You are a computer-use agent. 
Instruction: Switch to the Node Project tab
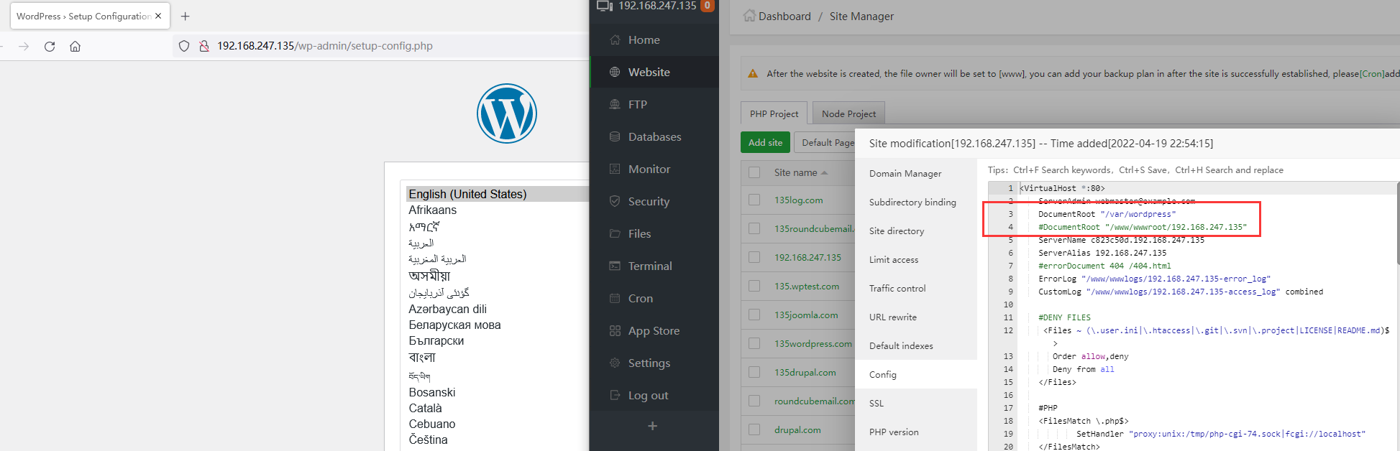(848, 113)
